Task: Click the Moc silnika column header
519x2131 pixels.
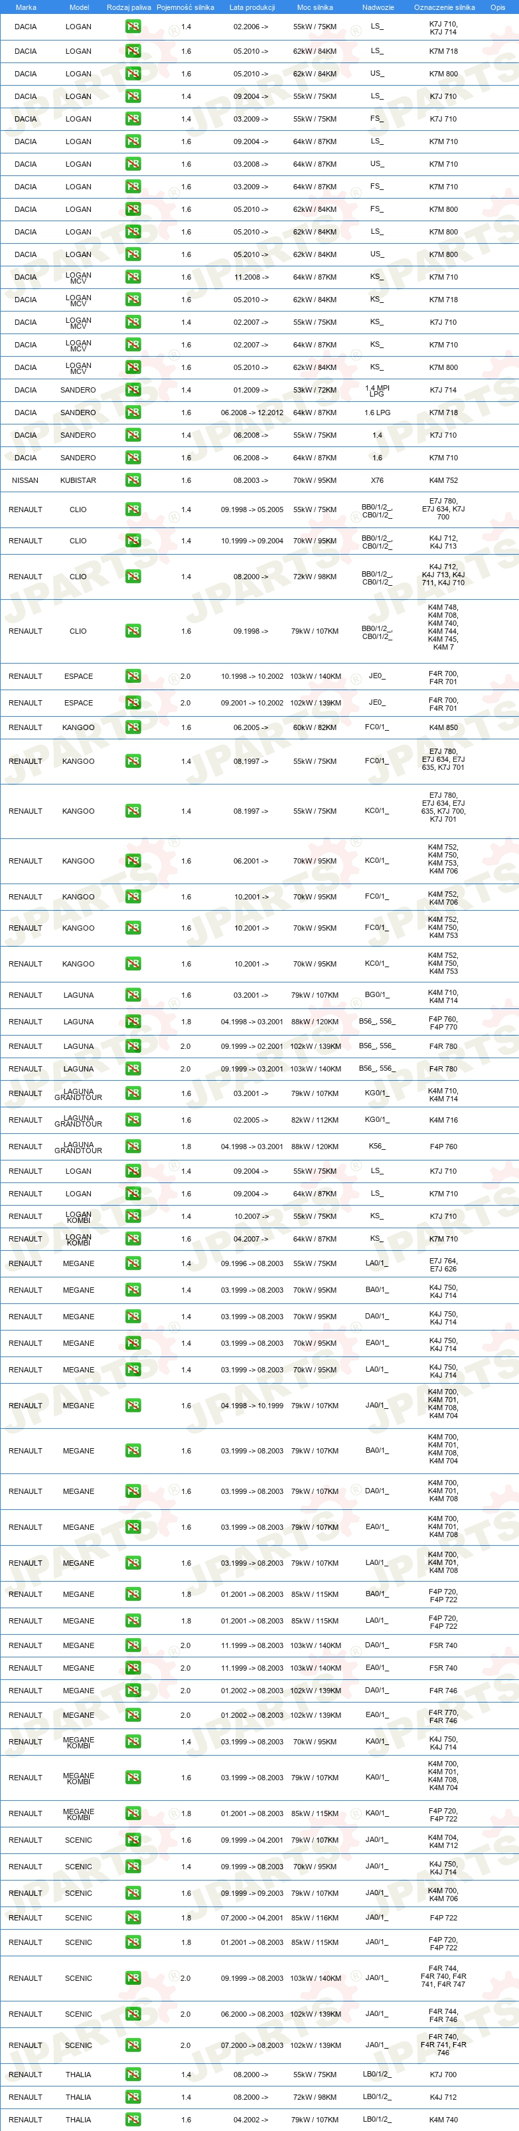Action: pos(315,7)
